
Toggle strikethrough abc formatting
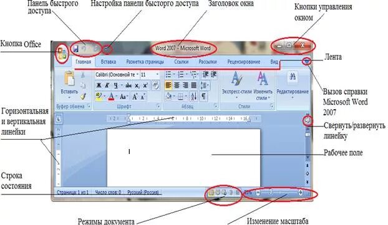(x=129, y=85)
